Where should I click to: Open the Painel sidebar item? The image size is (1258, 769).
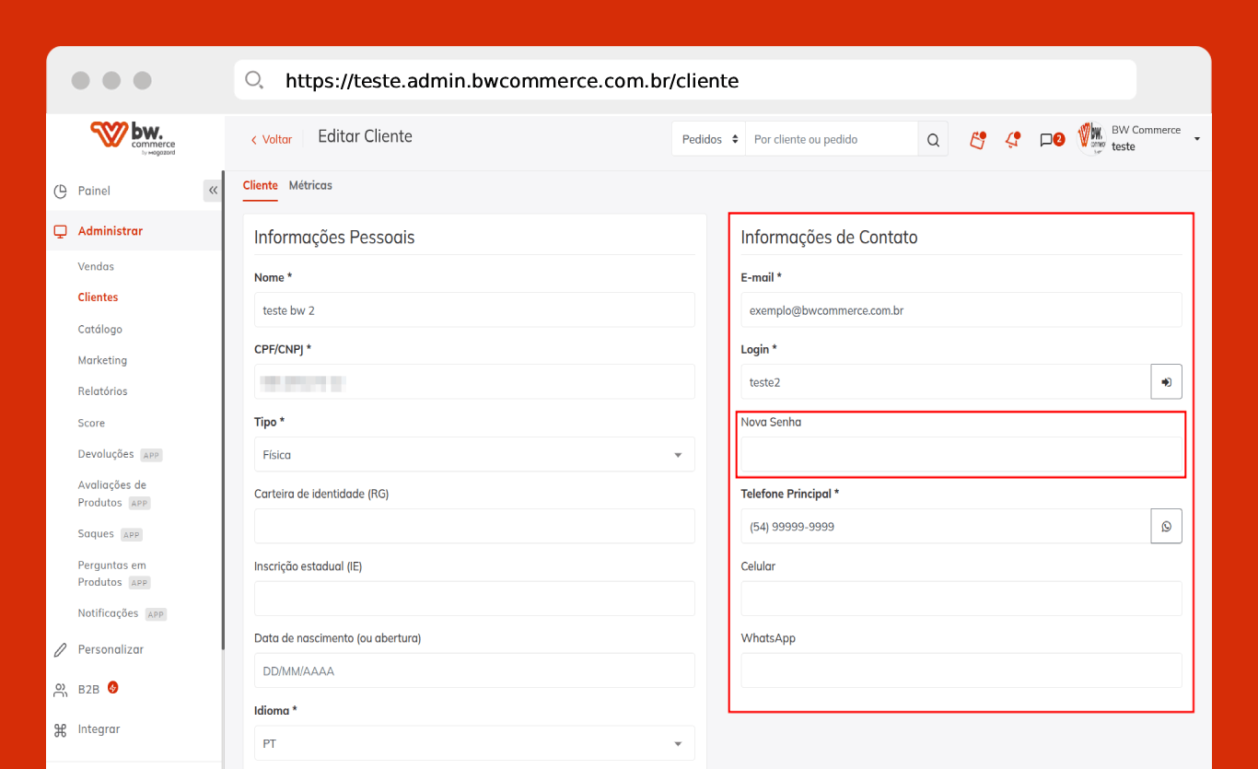point(94,191)
